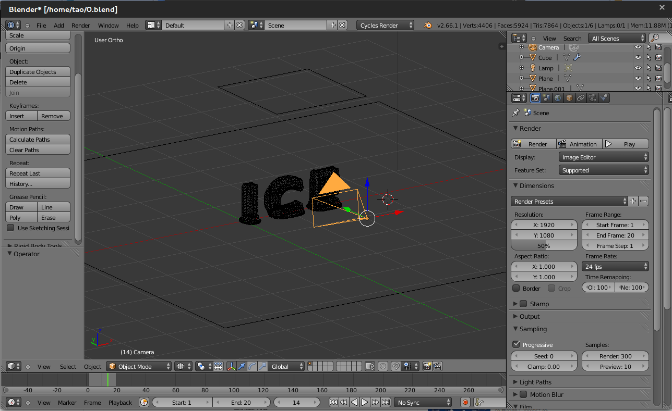Disable the Progressive sampling checkbox
Viewport: 672px width, 411px height.
click(516, 344)
